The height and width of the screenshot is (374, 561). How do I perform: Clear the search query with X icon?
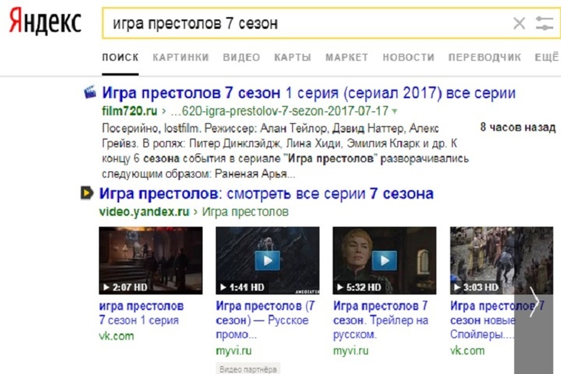tap(518, 24)
